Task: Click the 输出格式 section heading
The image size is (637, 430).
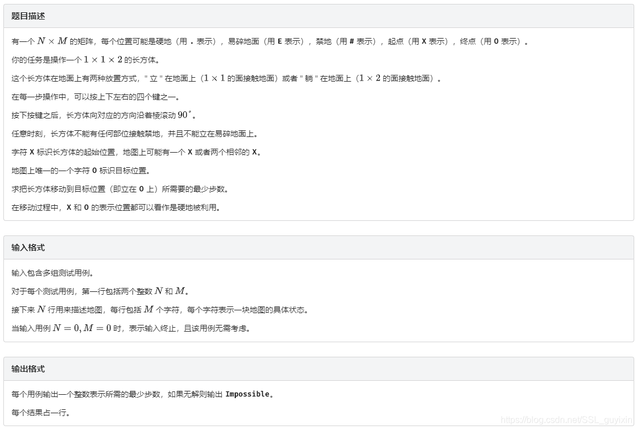Action: point(28,369)
